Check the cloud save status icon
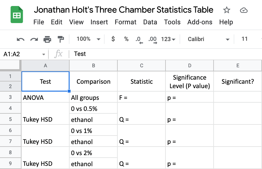Image resolution: width=262 pixels, height=169 pixels. tap(243, 10)
